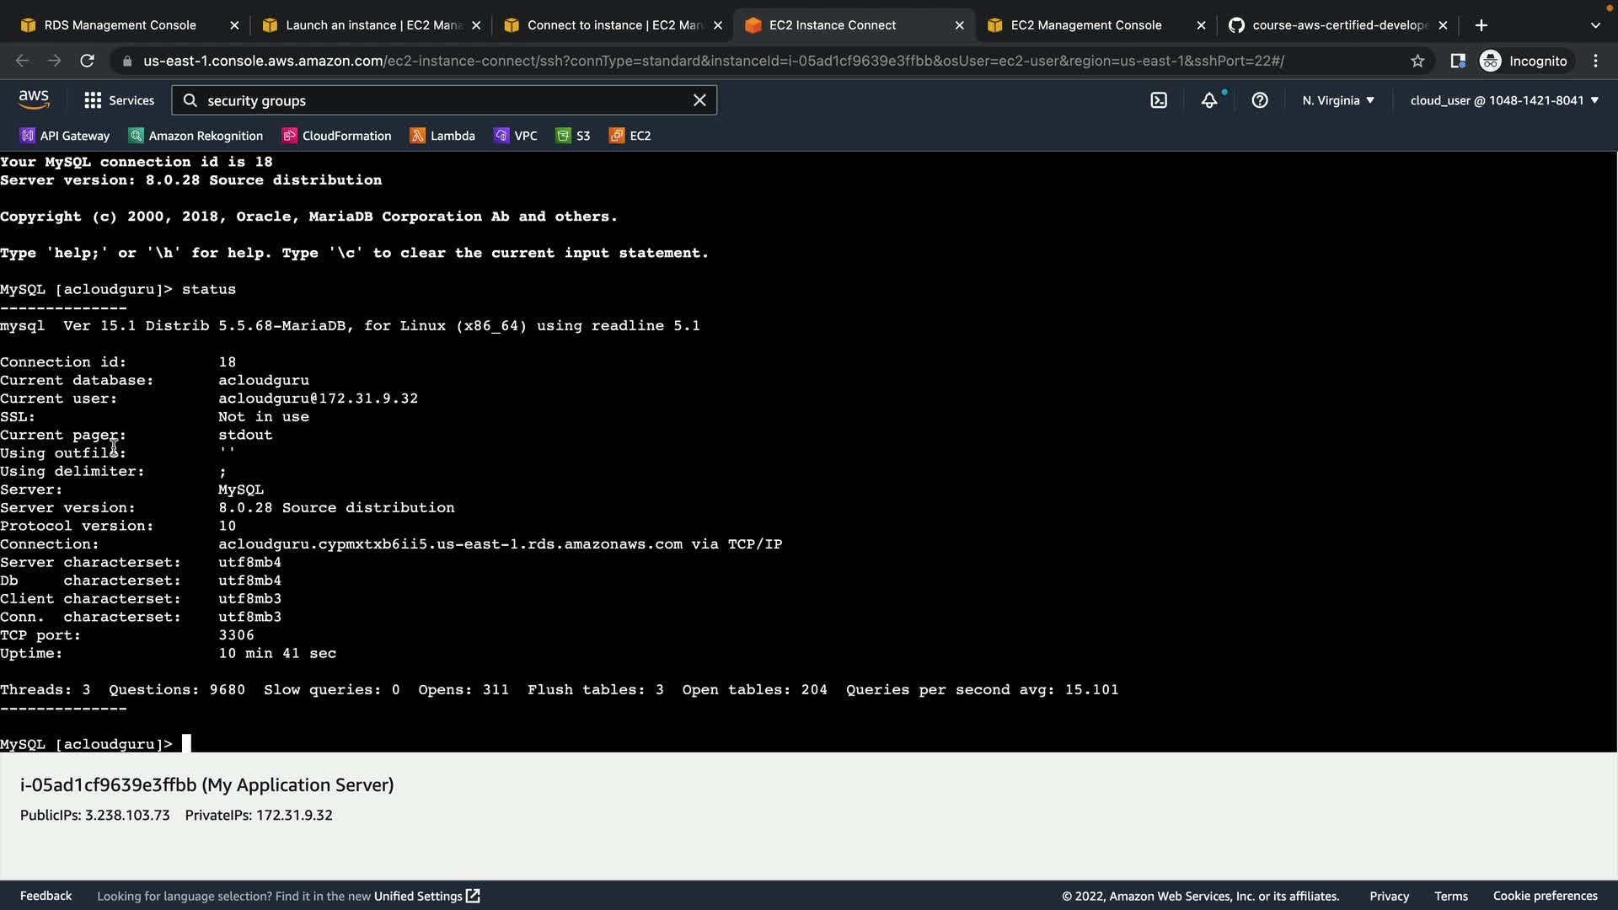The height and width of the screenshot is (910, 1618).
Task: Open Cookie preferences in the footer
Action: coord(1545,896)
